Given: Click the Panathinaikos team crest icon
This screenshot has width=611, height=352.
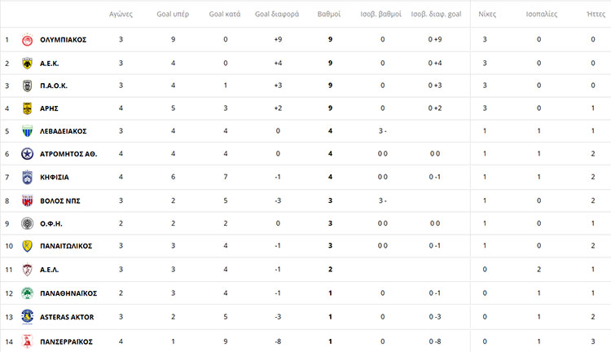Looking at the screenshot, I should [x=28, y=292].
